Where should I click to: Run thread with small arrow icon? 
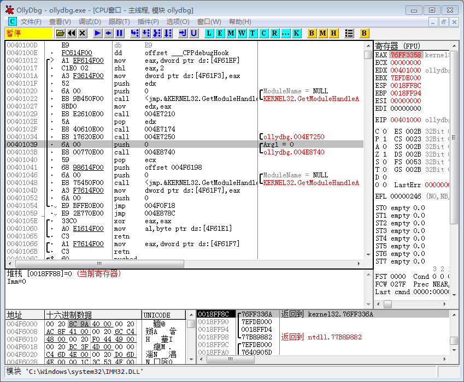pos(109,33)
